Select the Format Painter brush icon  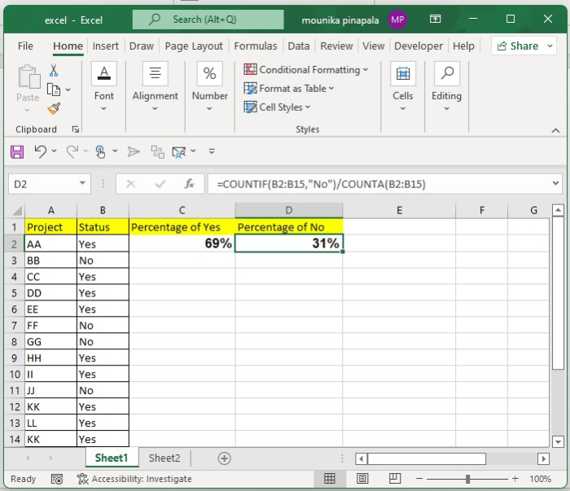(x=54, y=108)
